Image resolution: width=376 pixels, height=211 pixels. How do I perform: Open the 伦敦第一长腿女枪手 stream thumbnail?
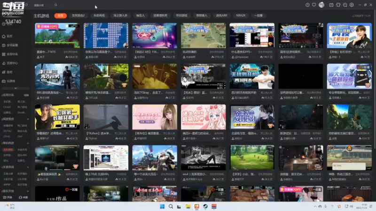pyautogui.click(x=57, y=117)
